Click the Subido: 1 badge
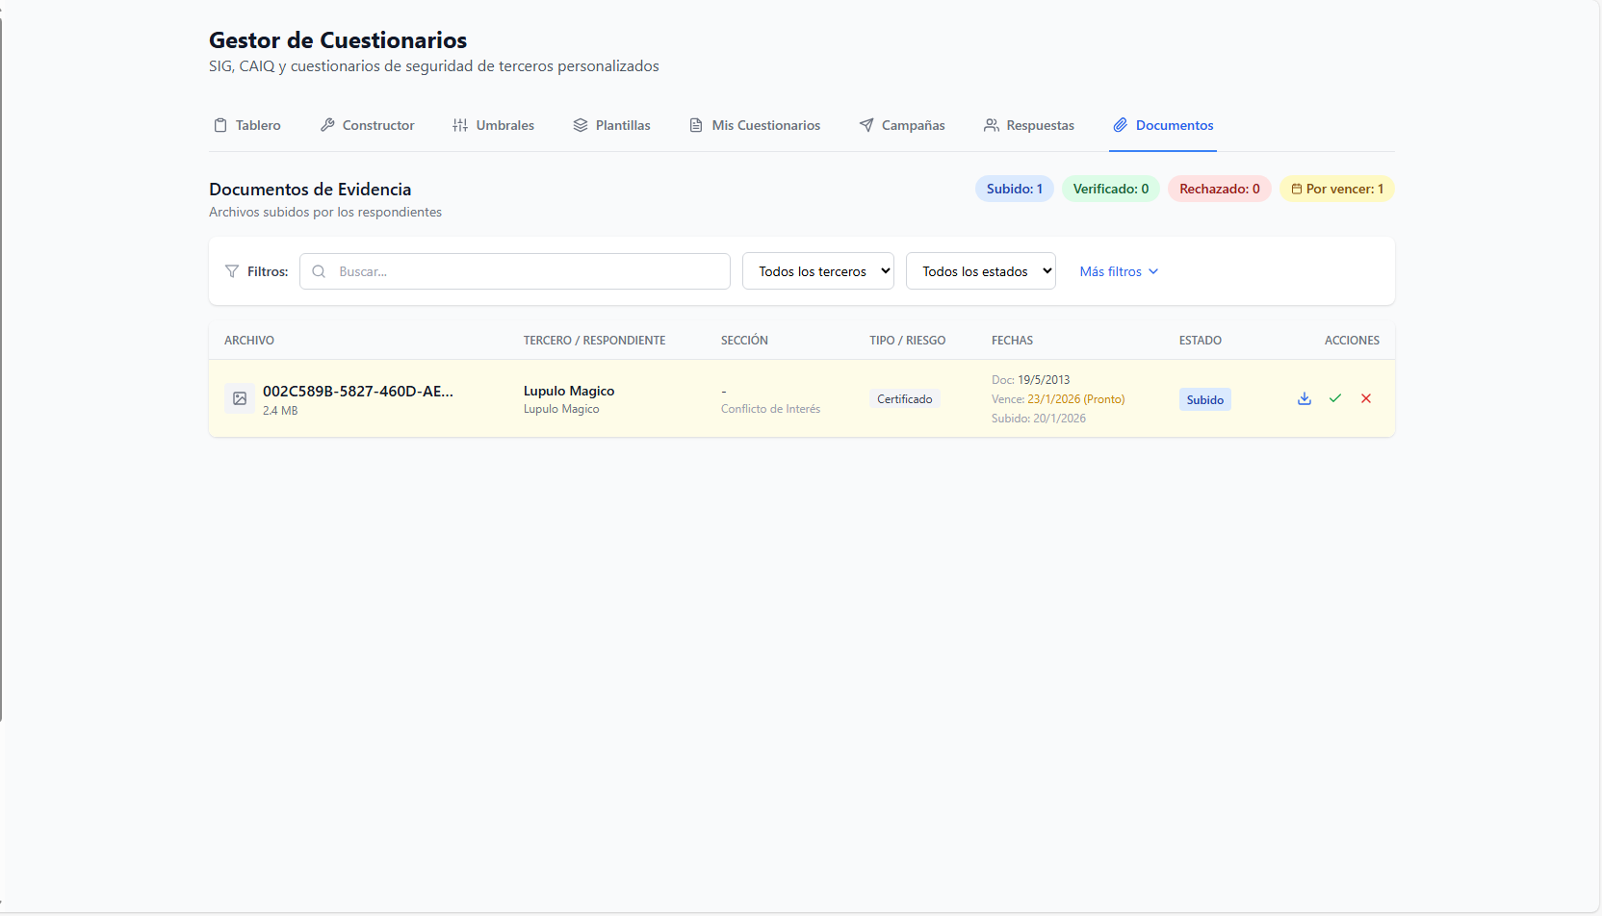 click(1014, 189)
